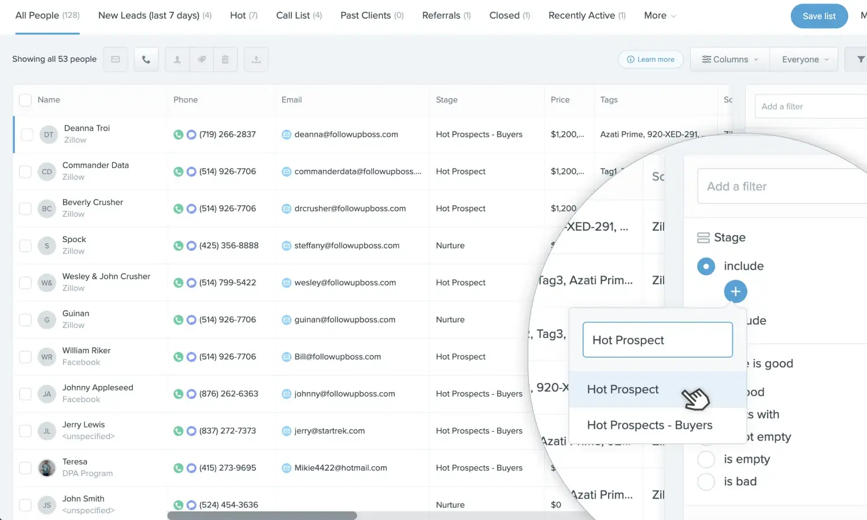Switch to the Call List tab

click(298, 16)
